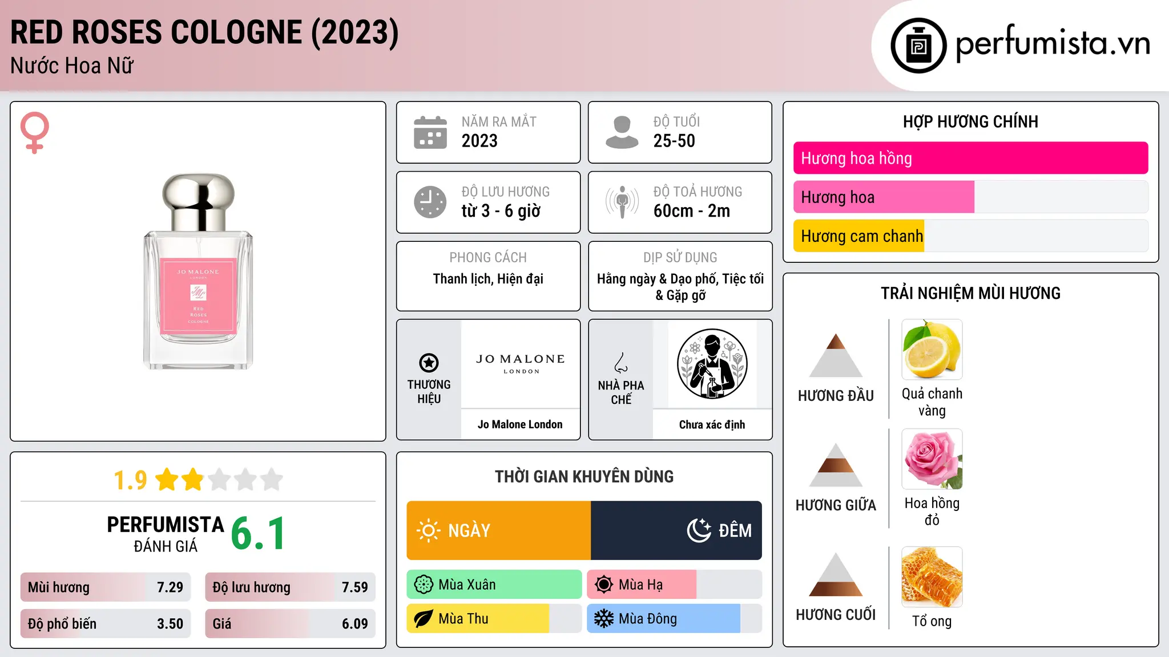Select the Đêm nighttime segment
The width and height of the screenshot is (1169, 657).
click(x=676, y=530)
